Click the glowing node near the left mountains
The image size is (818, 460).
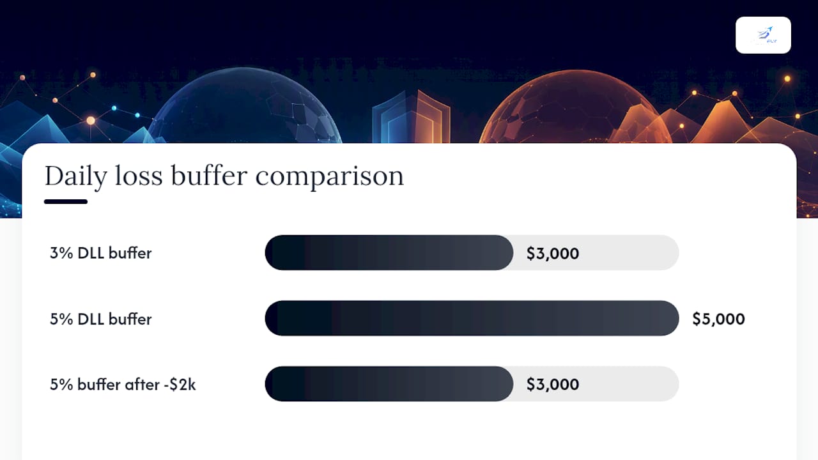(91, 120)
